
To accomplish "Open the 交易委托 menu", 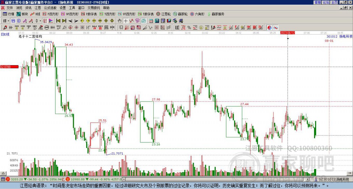I will (94, 8).
